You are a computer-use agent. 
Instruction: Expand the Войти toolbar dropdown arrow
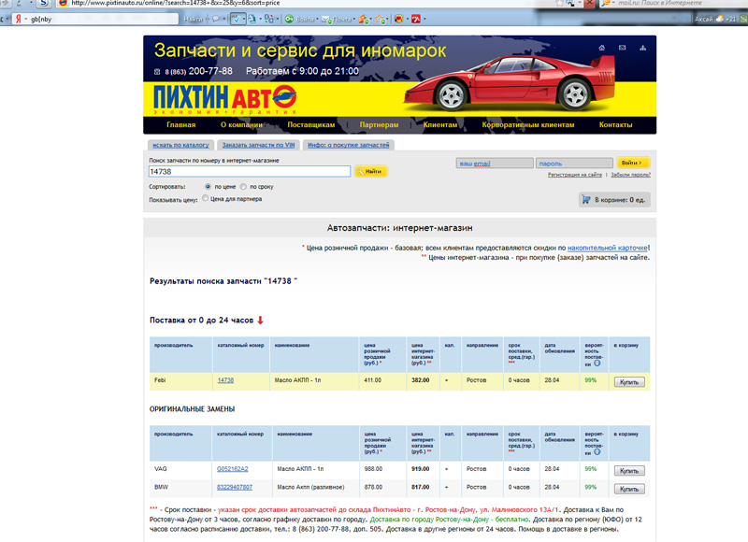(x=317, y=20)
